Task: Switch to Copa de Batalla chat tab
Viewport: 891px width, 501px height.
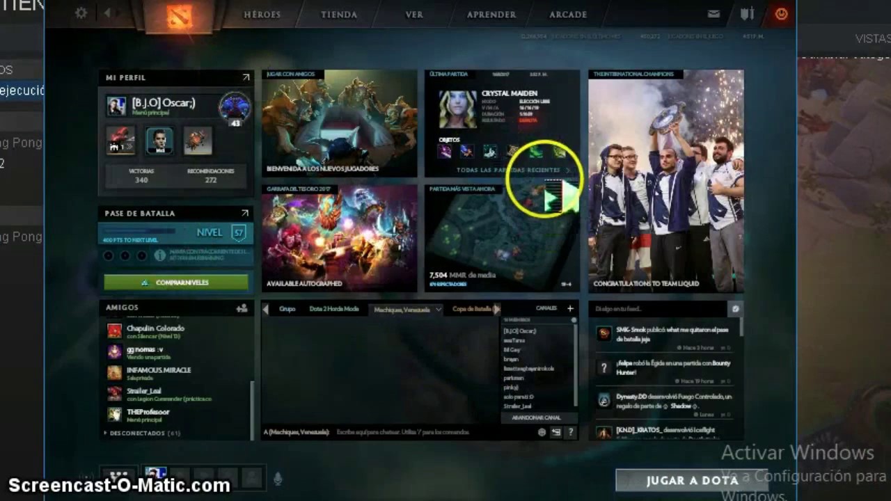Action: pyautogui.click(x=472, y=309)
